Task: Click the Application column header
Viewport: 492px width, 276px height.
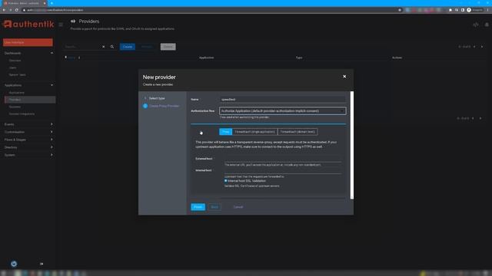Action: click(207, 58)
